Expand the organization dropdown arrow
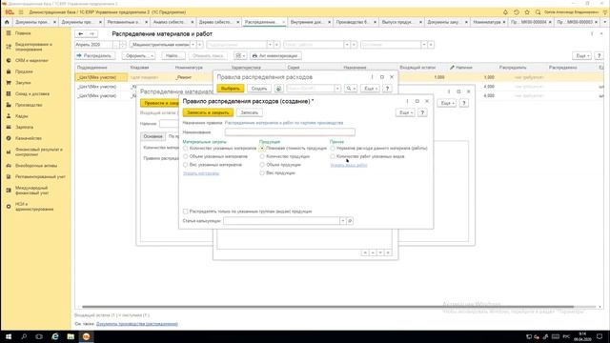Image resolution: width=610 pixels, height=343 pixels. pos(193,45)
